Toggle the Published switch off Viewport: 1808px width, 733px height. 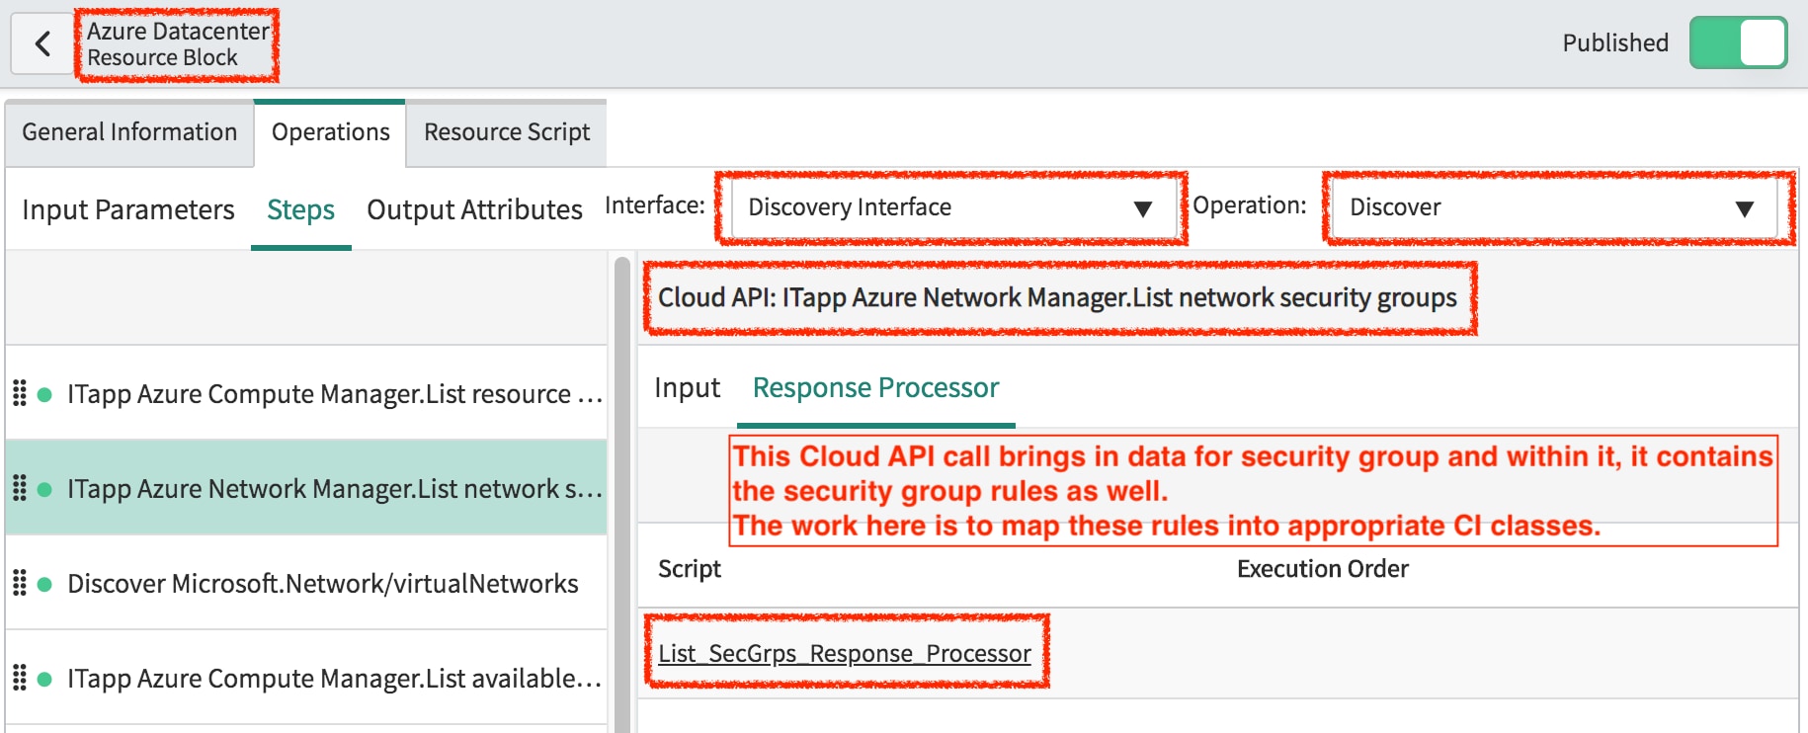coord(1738,42)
